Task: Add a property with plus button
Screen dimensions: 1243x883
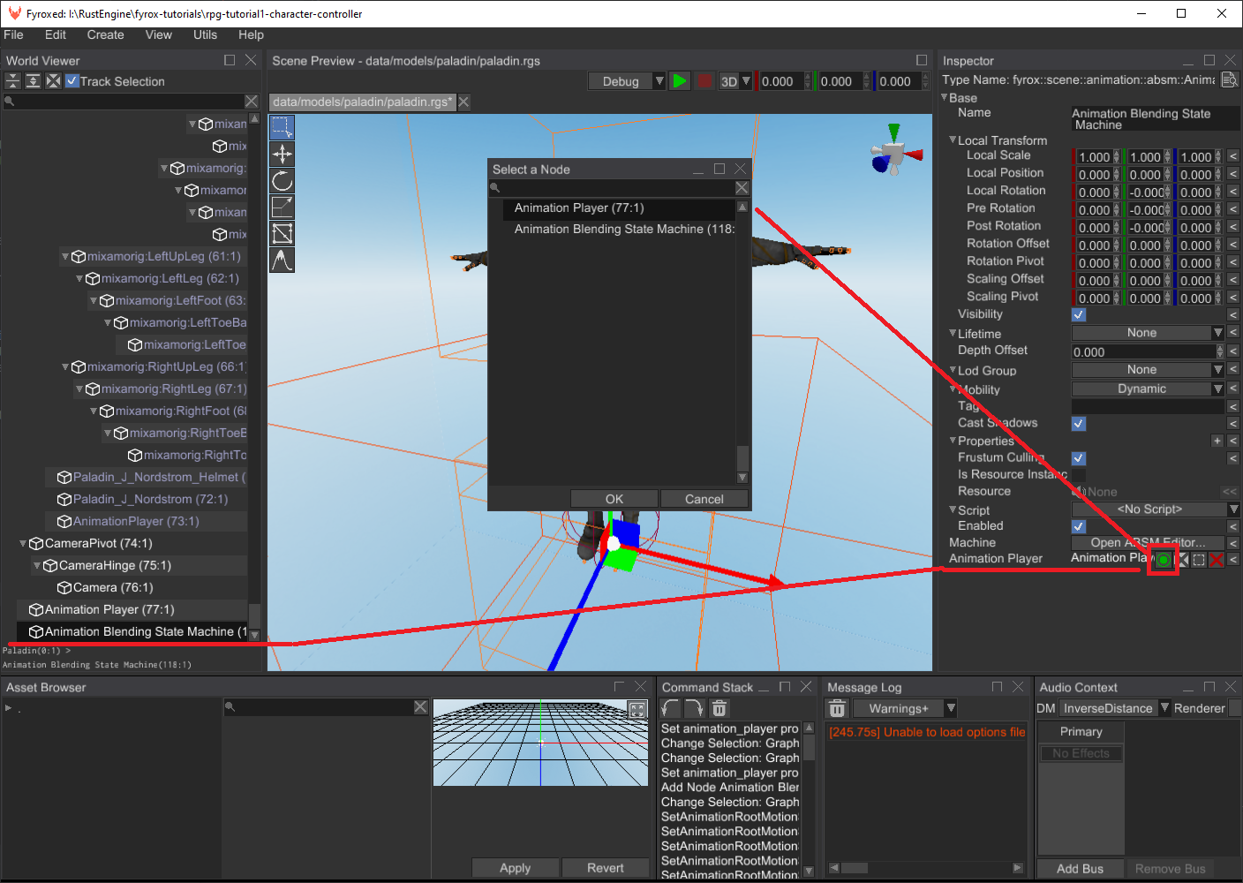Action: click(1217, 441)
